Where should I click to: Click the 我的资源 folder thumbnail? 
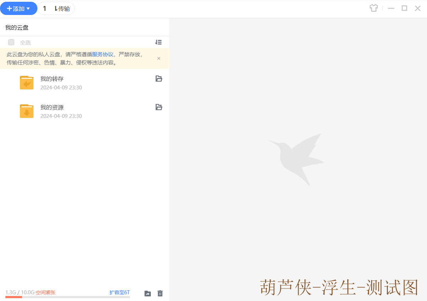(x=27, y=111)
